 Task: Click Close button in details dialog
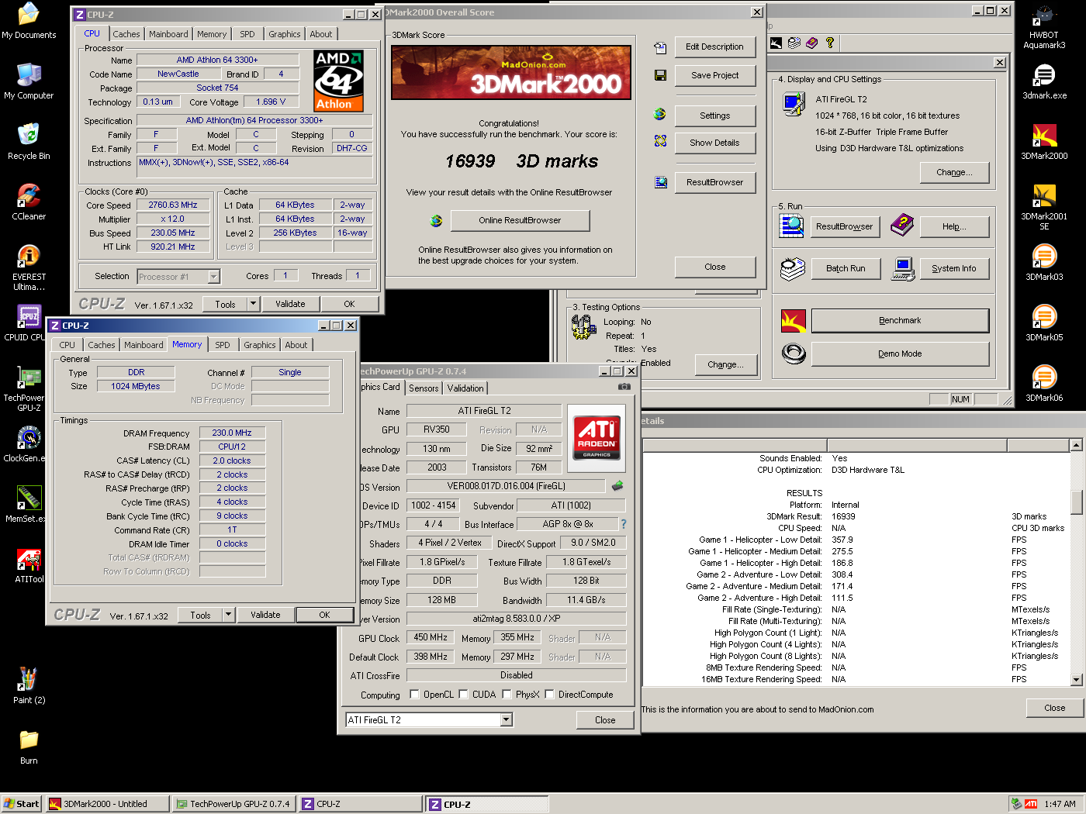(x=1054, y=708)
